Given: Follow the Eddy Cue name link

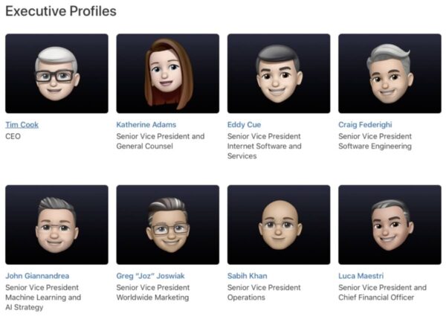Looking at the screenshot, I should click(x=244, y=125).
